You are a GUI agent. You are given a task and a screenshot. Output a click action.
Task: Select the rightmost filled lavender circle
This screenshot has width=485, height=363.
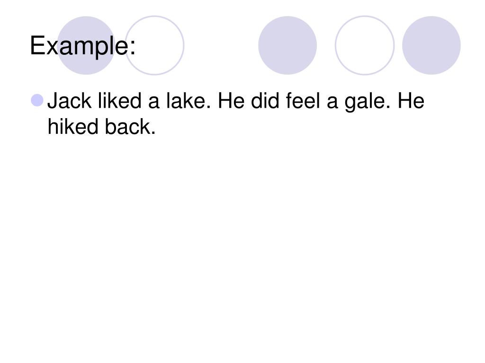click(x=431, y=45)
